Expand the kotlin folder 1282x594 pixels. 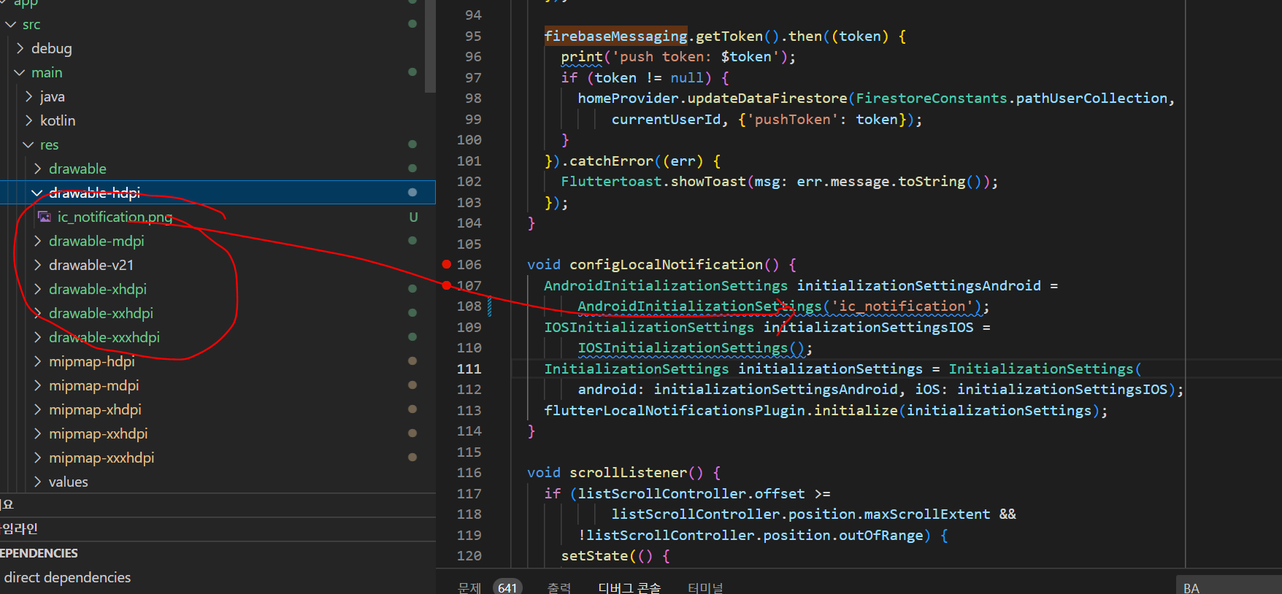point(29,121)
